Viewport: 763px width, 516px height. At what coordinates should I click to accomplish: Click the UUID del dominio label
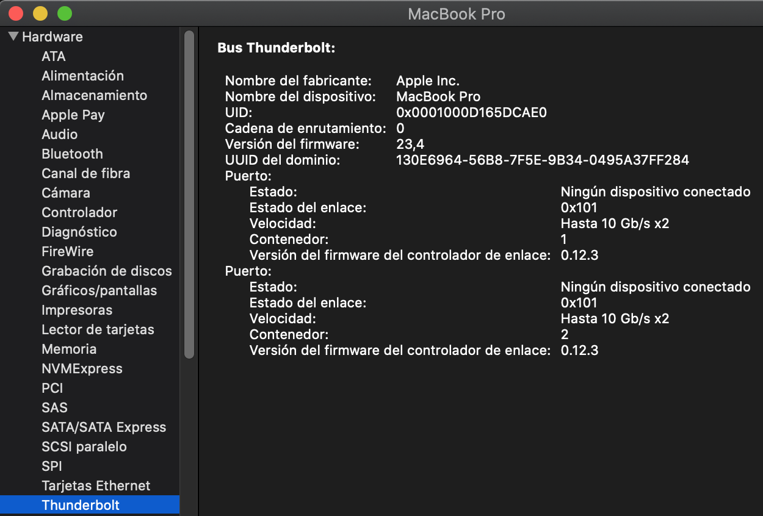pos(283,160)
